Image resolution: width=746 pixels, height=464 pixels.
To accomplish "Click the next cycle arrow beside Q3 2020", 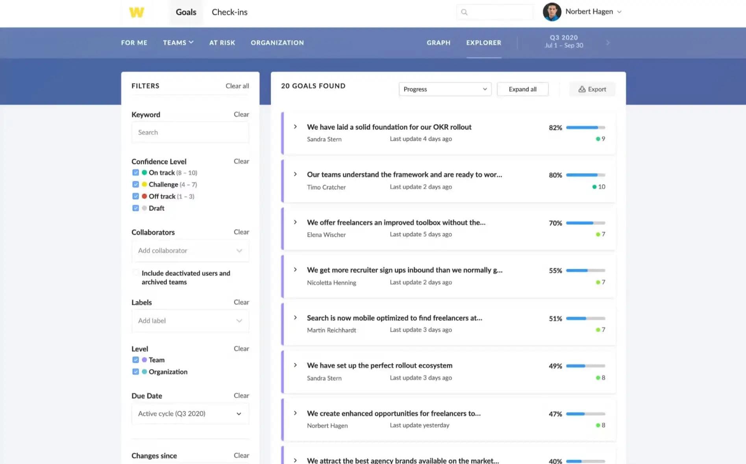I will tap(607, 43).
